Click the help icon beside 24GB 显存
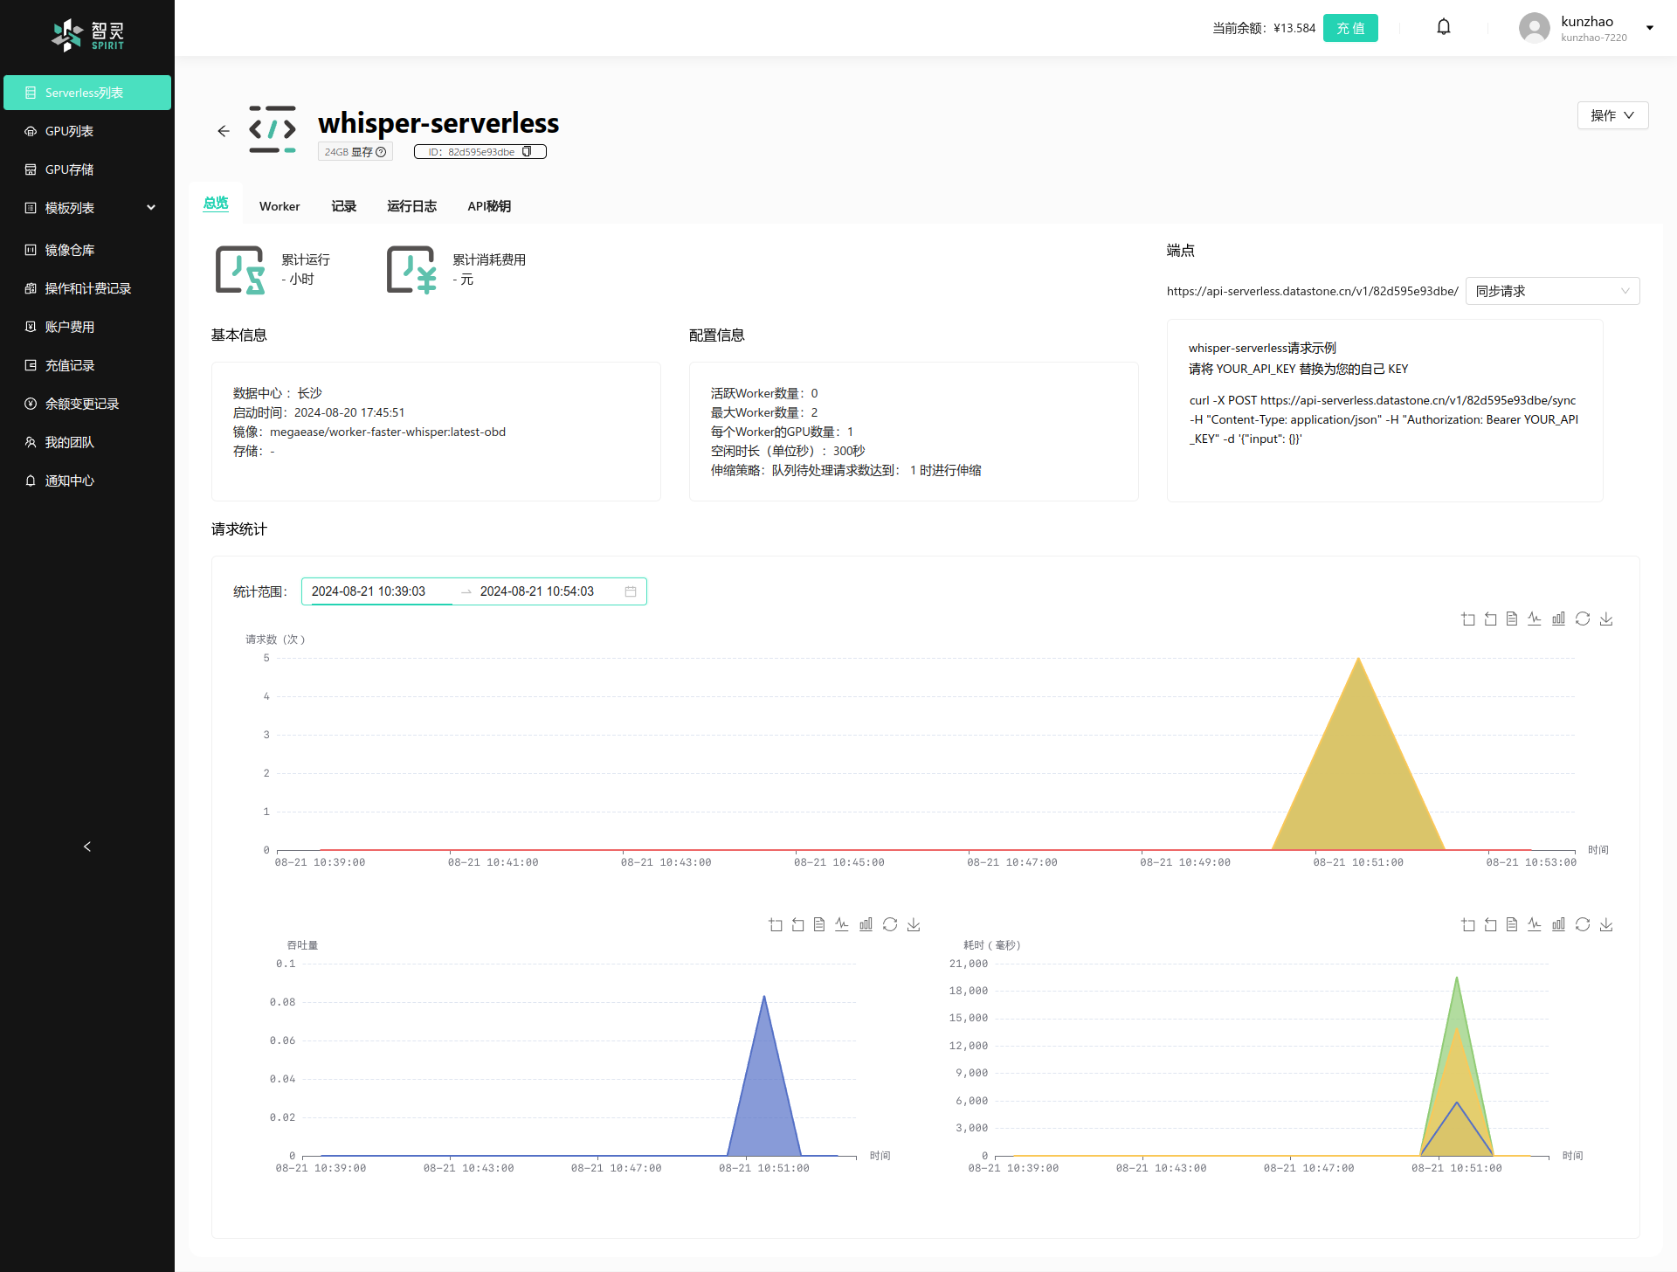Viewport: 1677px width, 1272px height. (381, 152)
